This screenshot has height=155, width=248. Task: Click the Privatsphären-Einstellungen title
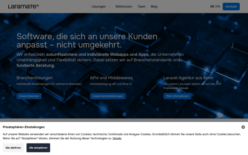point(24,127)
